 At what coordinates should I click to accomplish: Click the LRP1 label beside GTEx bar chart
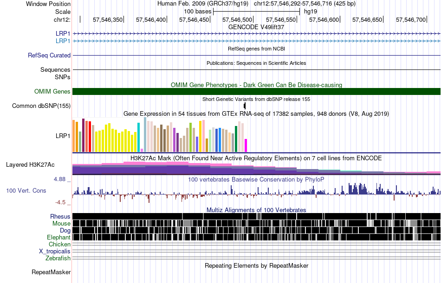(63, 136)
